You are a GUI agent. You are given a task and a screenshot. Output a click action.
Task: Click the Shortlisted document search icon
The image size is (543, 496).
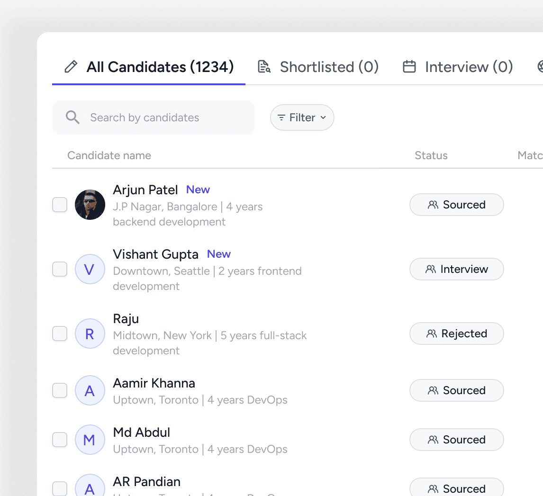pos(264,67)
